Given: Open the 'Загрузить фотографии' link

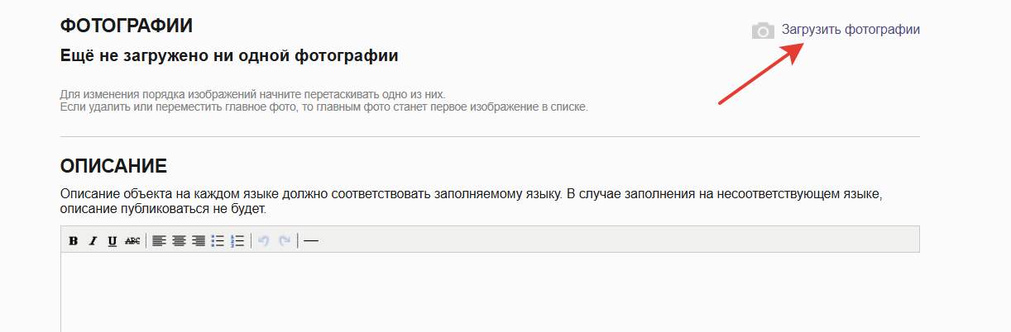Looking at the screenshot, I should [x=850, y=30].
